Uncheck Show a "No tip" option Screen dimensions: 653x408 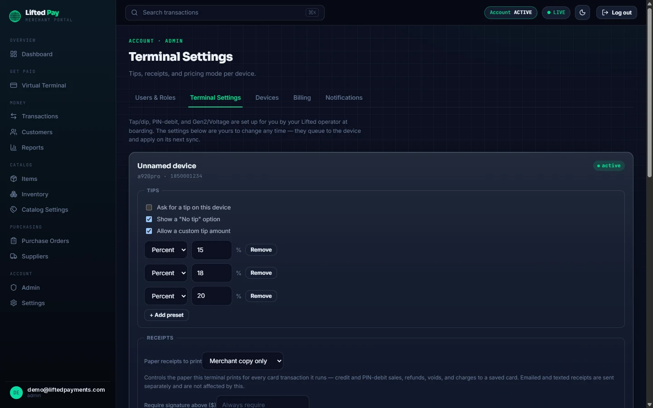(149, 219)
